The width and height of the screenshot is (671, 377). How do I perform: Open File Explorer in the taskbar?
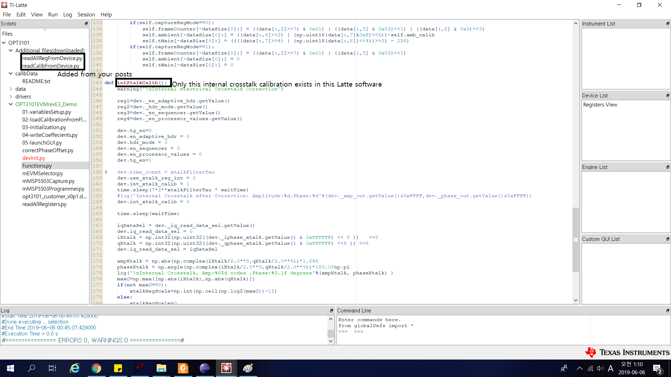point(161,368)
